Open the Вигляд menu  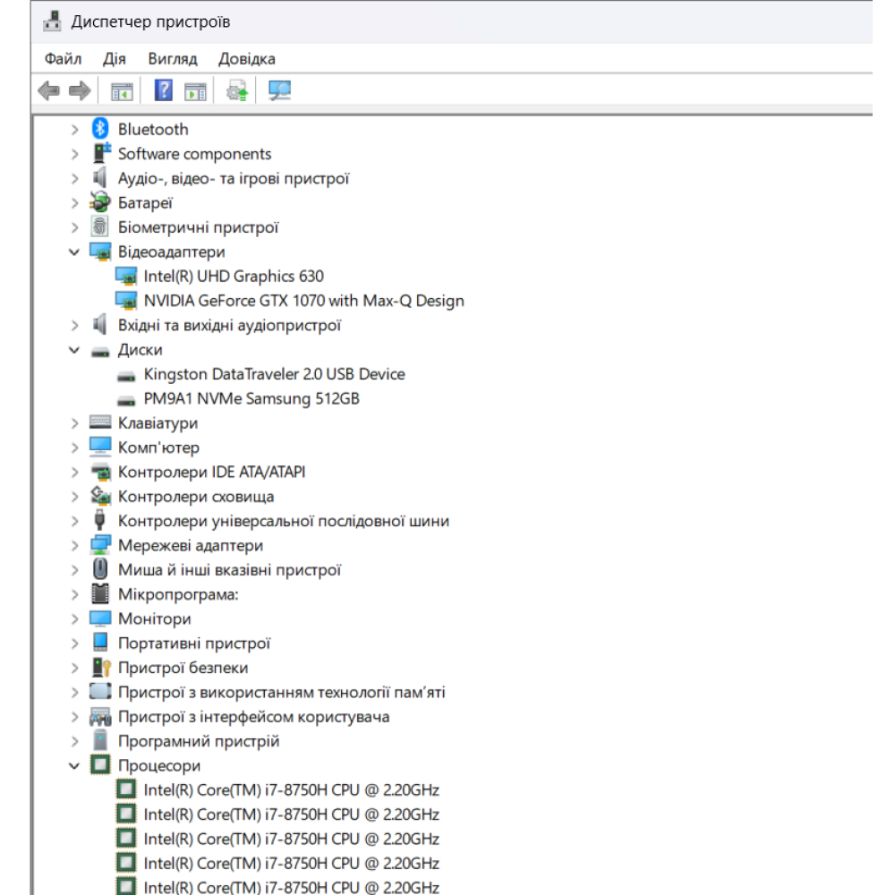(172, 59)
